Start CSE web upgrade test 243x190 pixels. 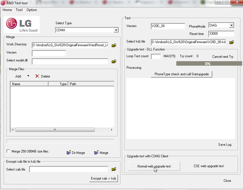point(209,166)
